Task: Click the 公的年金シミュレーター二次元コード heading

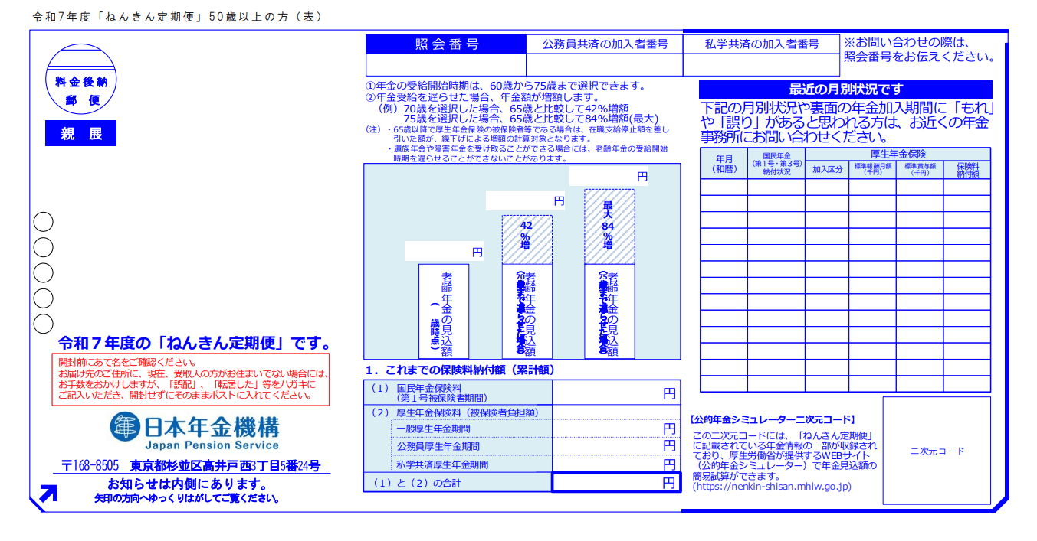Action: point(773,420)
